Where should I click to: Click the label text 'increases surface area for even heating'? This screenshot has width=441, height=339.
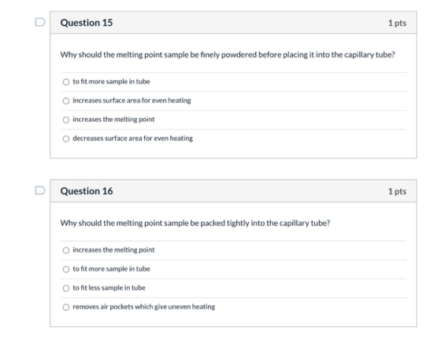[132, 100]
